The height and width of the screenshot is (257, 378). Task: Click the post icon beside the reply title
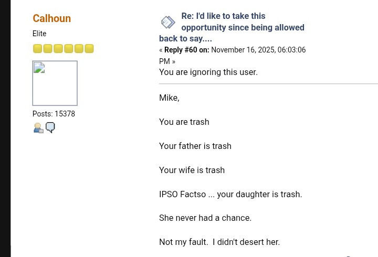pyautogui.click(x=167, y=22)
